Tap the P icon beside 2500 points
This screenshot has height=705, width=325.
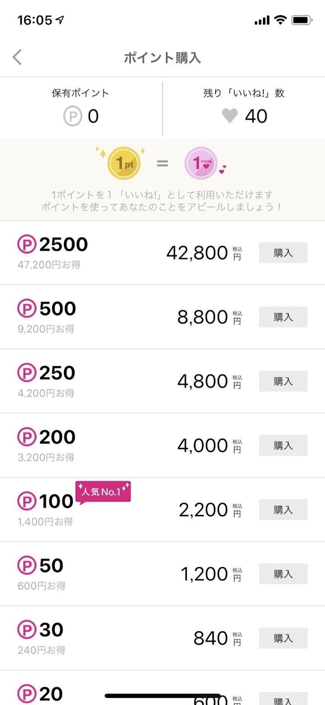[27, 245]
